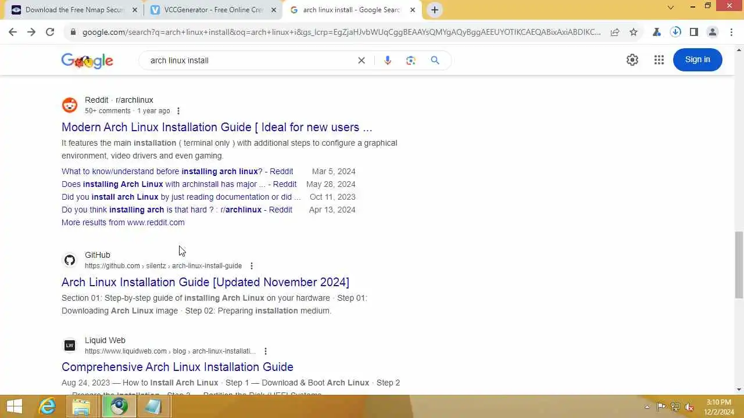Image resolution: width=744 pixels, height=418 pixels.
Task: Open the Google apps grid
Action: [x=659, y=60]
